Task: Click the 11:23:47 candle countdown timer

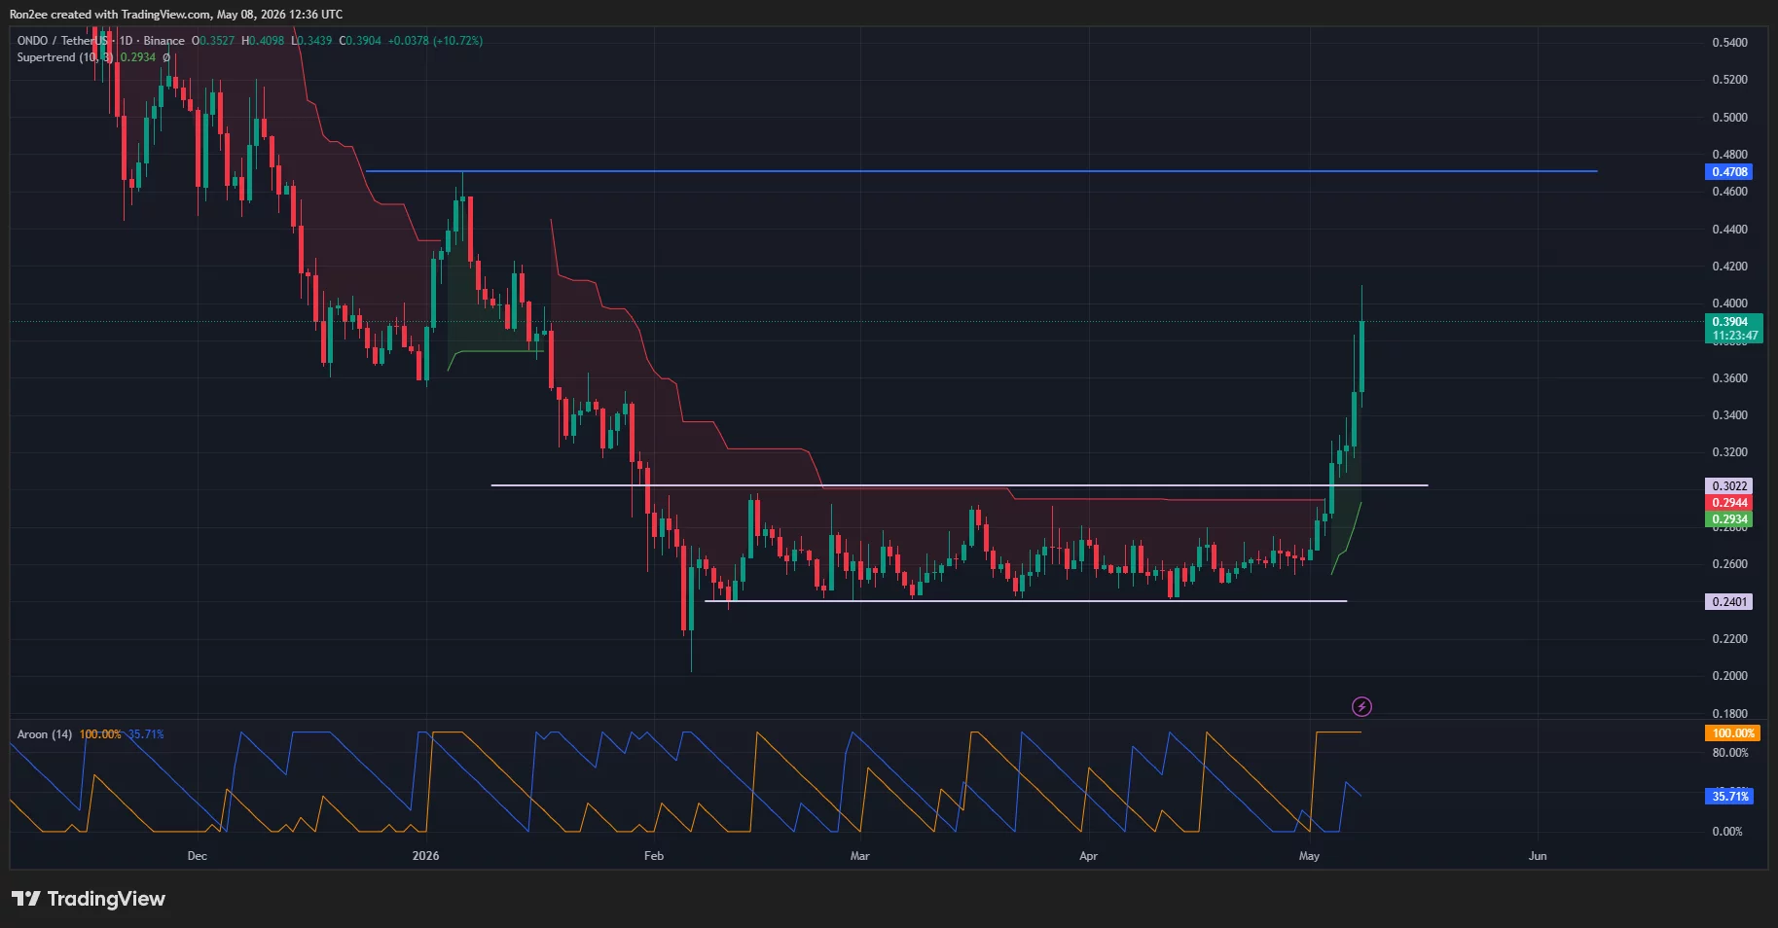Action: [1734, 336]
